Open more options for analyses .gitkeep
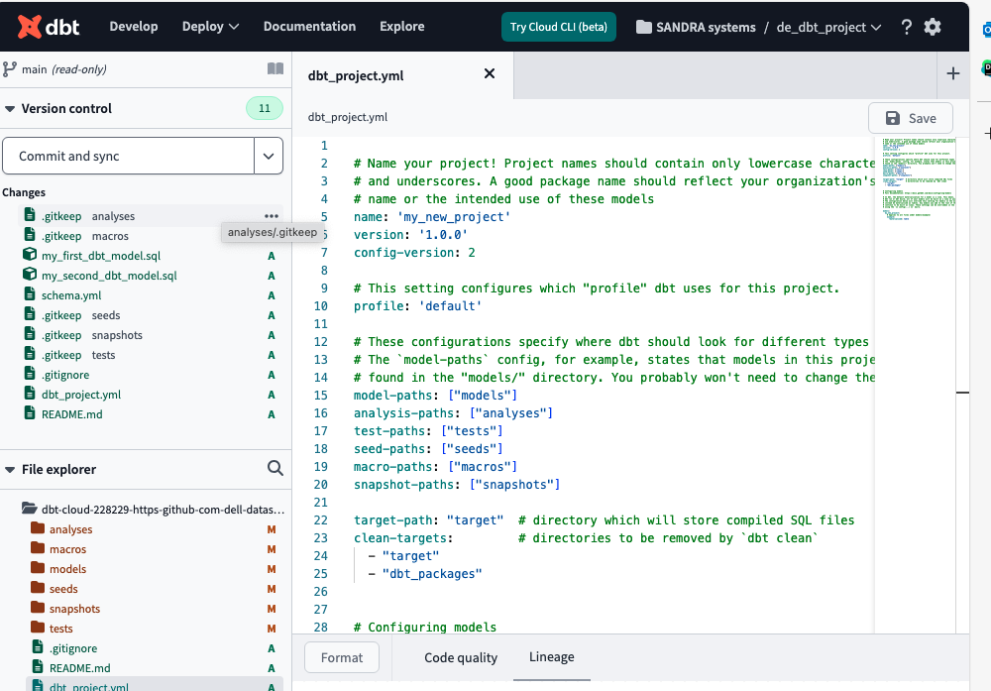Screen dimensions: 991x691 [272, 215]
